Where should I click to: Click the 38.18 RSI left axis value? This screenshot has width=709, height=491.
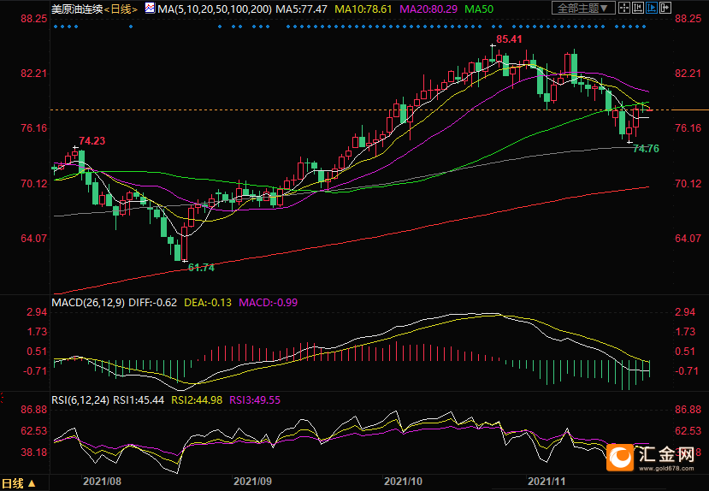34,453
